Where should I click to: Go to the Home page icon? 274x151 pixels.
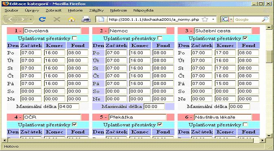click(x=72, y=19)
